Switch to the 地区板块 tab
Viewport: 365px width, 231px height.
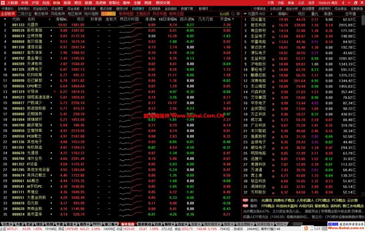[x=74, y=14]
